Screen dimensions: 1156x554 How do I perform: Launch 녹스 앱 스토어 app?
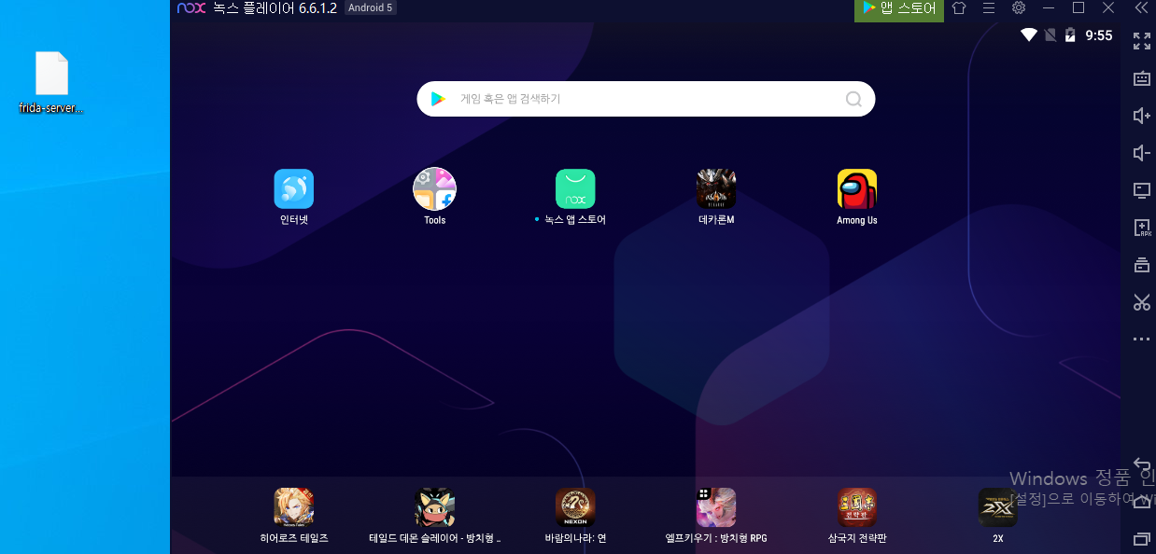coord(575,188)
